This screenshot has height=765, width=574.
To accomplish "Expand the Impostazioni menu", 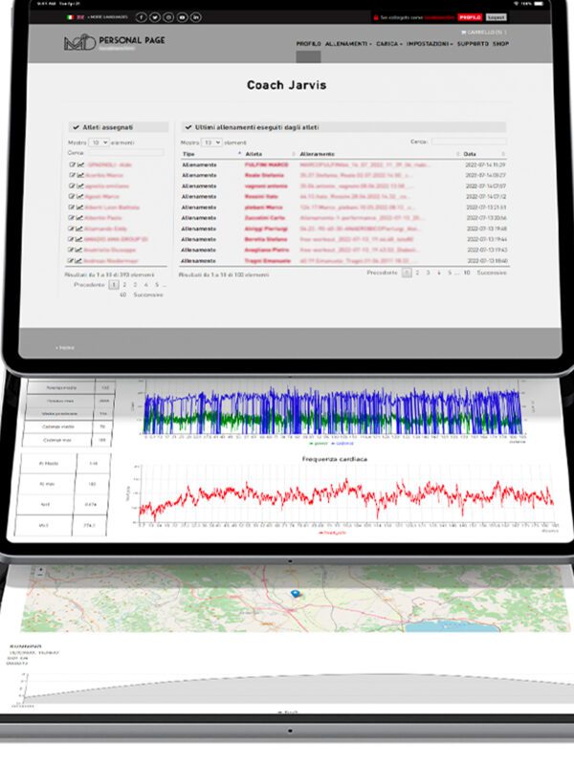I will coord(430,44).
